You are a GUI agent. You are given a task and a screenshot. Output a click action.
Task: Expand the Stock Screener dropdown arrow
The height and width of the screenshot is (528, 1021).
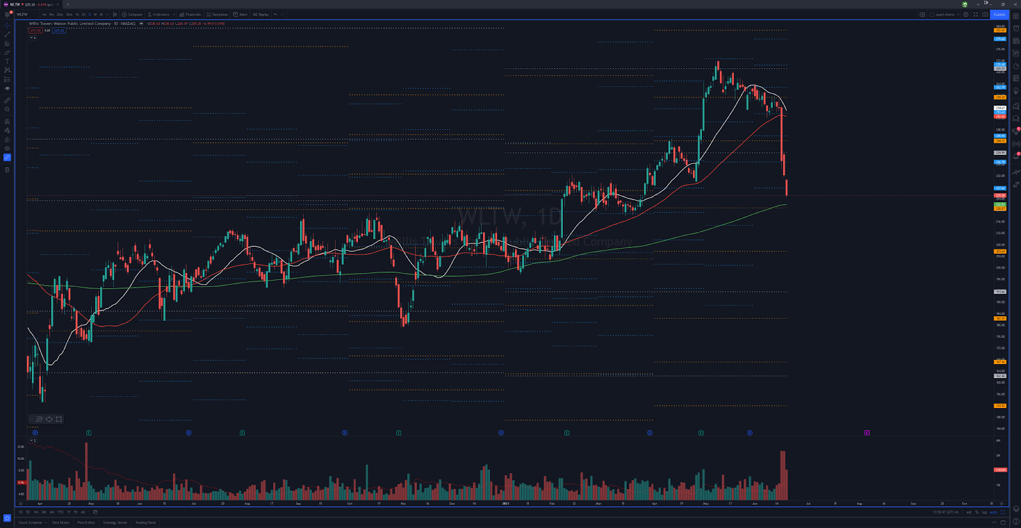pos(46,523)
